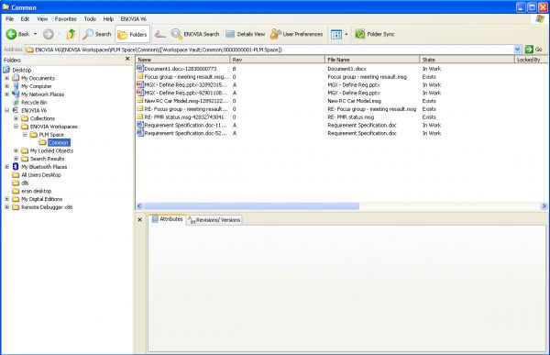Screen dimensions: 550x355
Task: Open the Back history dropdown arrow
Action: [35, 34]
